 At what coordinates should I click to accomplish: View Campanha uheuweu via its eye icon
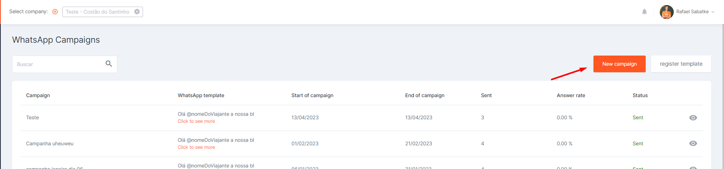[x=693, y=143]
